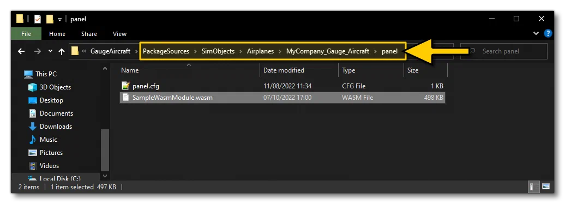Screen dimensions: 565x204
Task: Click the MyCompany_Gauge_Aircraft breadcrumb
Action: pyautogui.click(x=328, y=51)
